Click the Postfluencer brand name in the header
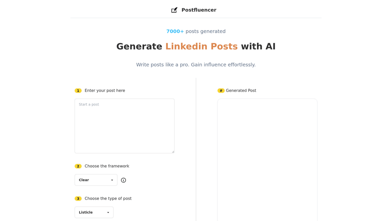The image size is (392, 221). coord(199,10)
